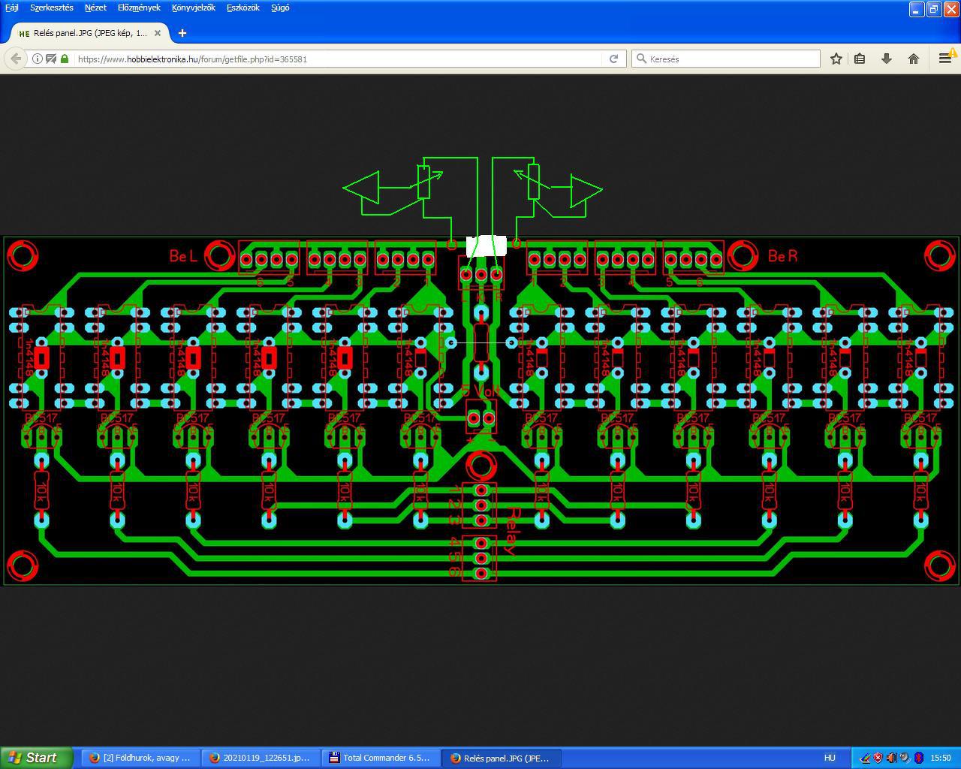Go back to the previous page
The height and width of the screenshot is (769, 961).
pyautogui.click(x=16, y=59)
